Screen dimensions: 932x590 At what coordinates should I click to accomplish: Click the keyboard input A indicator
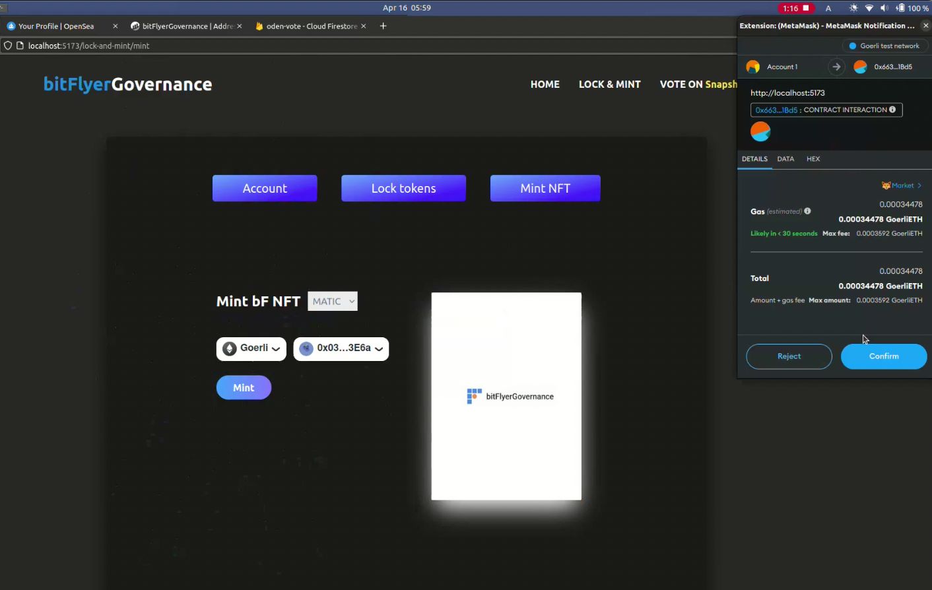click(828, 8)
